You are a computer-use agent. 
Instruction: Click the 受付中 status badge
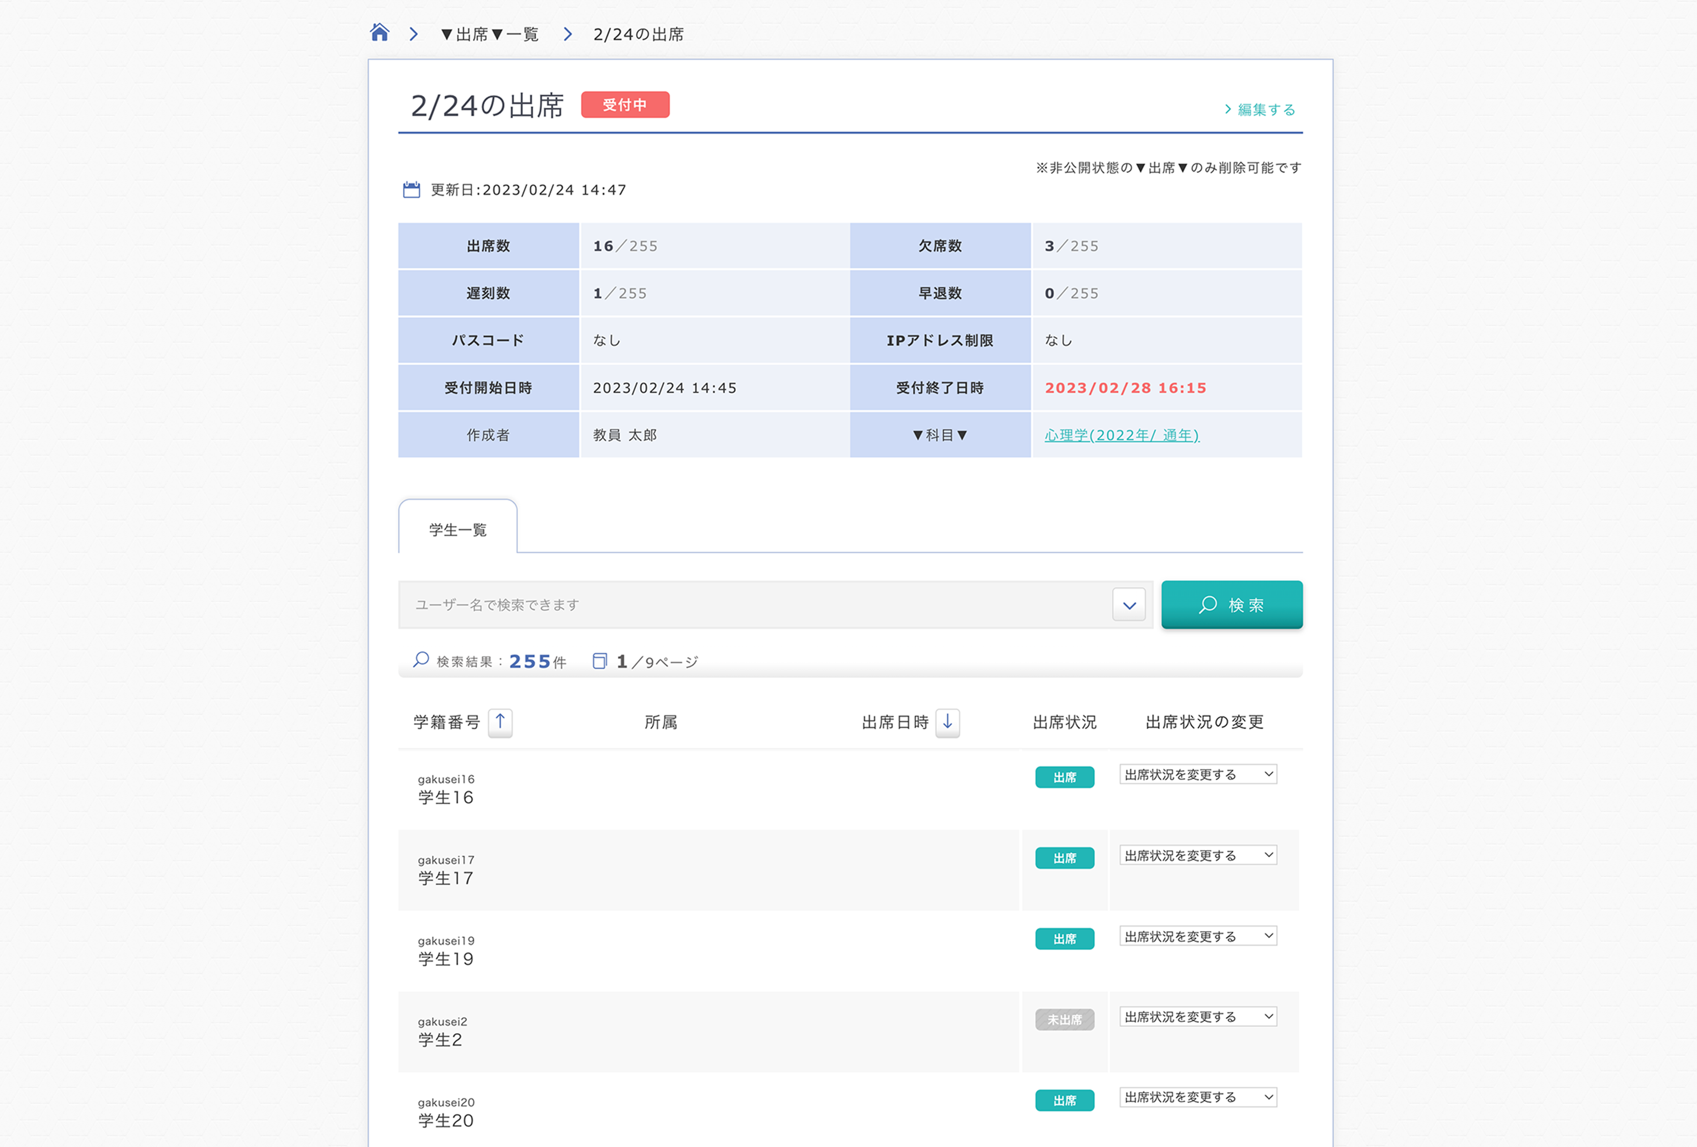[x=624, y=105]
